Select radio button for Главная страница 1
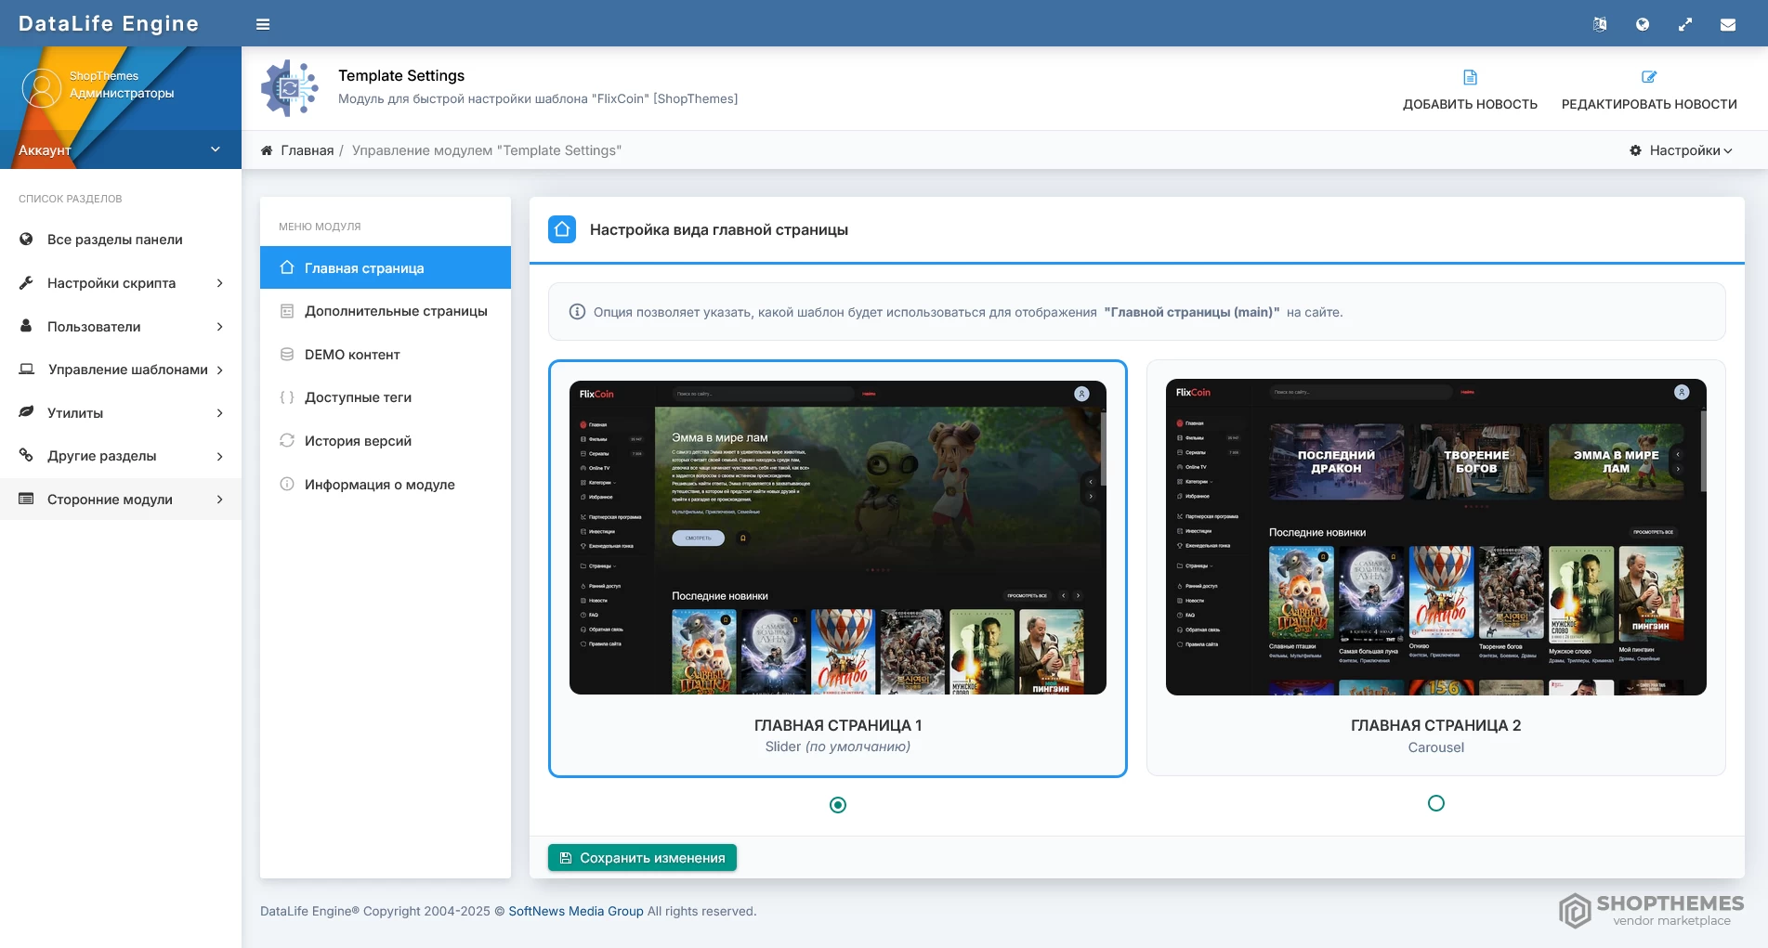This screenshot has width=1768, height=948. point(838,805)
